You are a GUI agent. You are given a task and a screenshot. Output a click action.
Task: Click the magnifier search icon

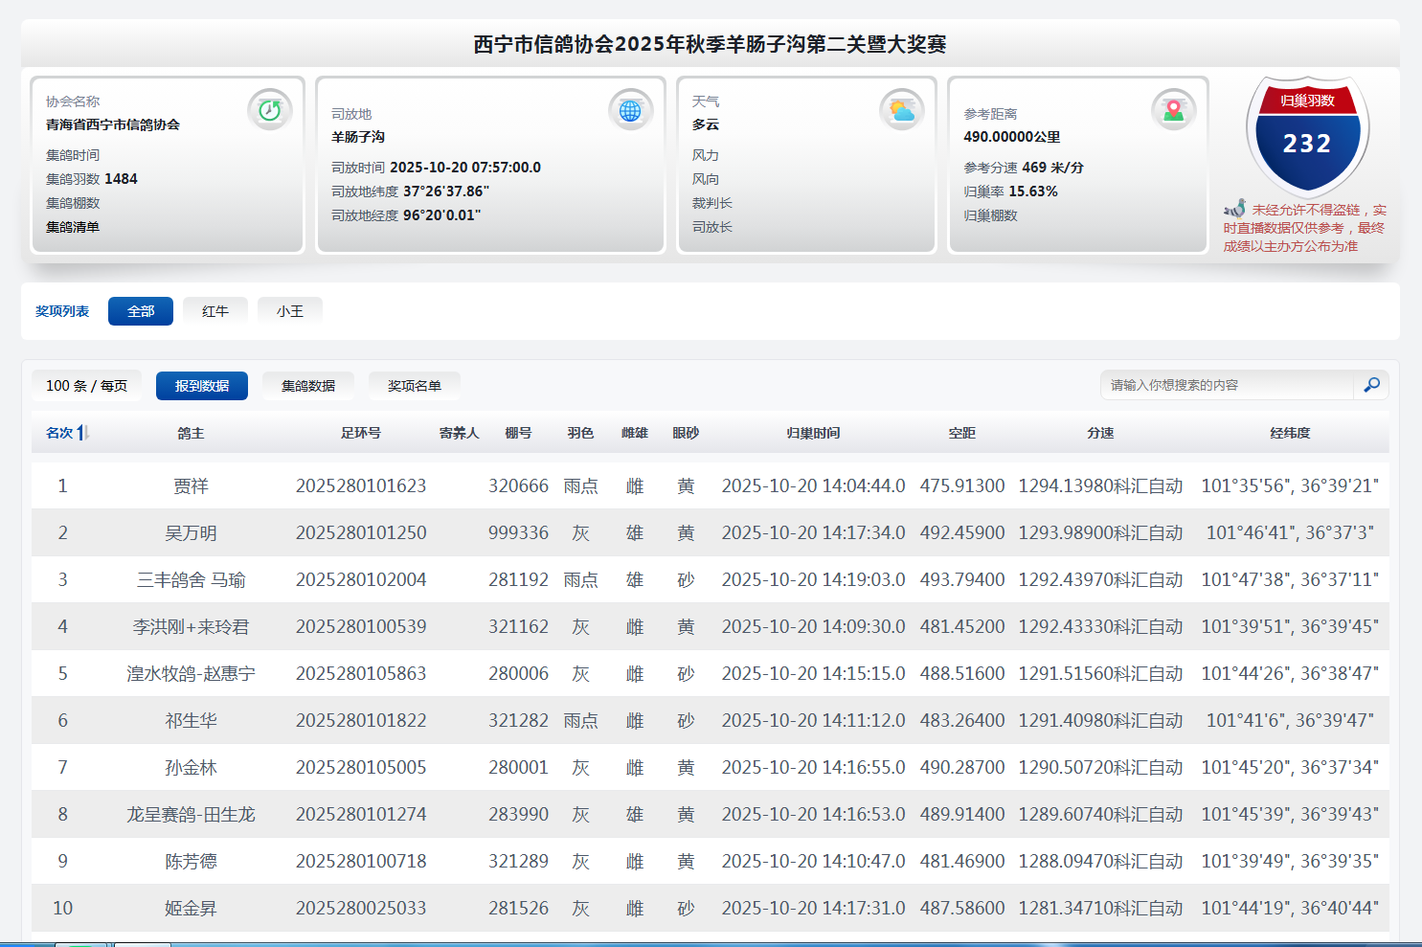pos(1371,385)
